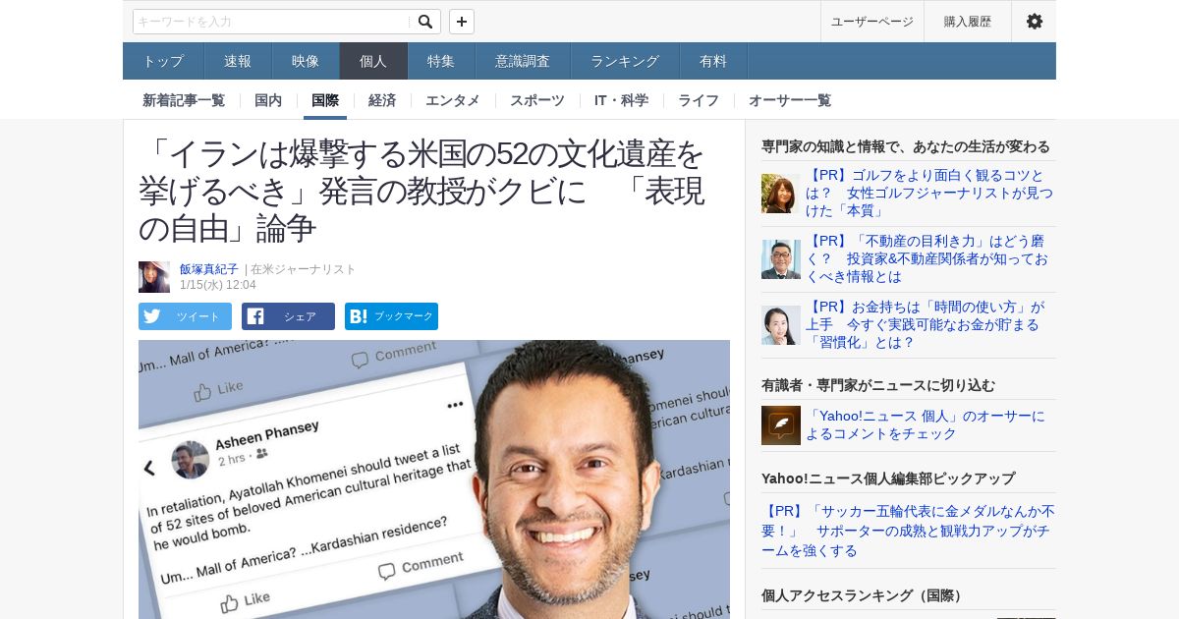Select the 国際 category
Image resolution: width=1179 pixels, height=619 pixels.
pyautogui.click(x=325, y=100)
